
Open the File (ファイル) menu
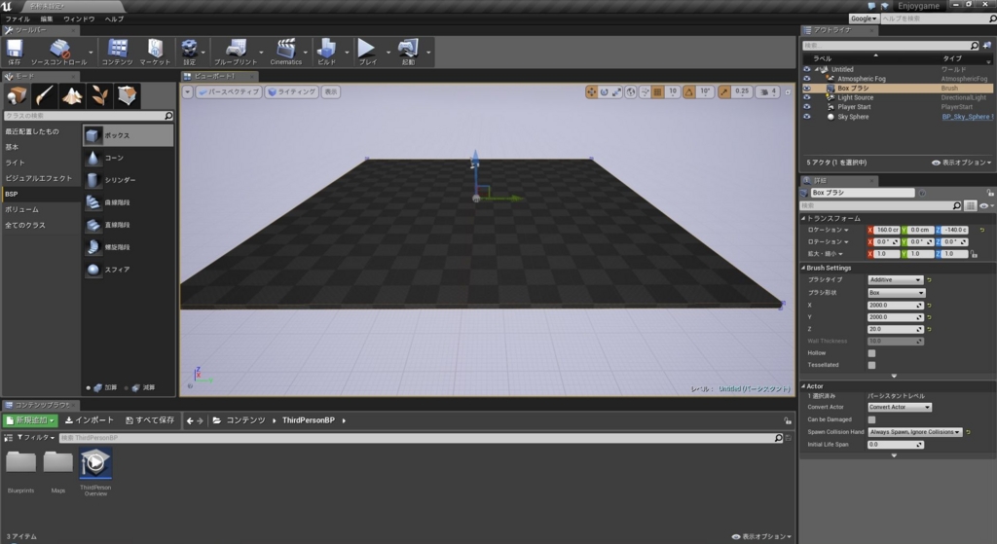coord(18,19)
